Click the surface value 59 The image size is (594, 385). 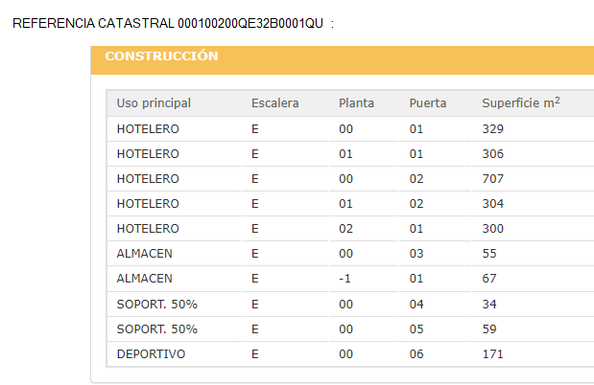[489, 328]
